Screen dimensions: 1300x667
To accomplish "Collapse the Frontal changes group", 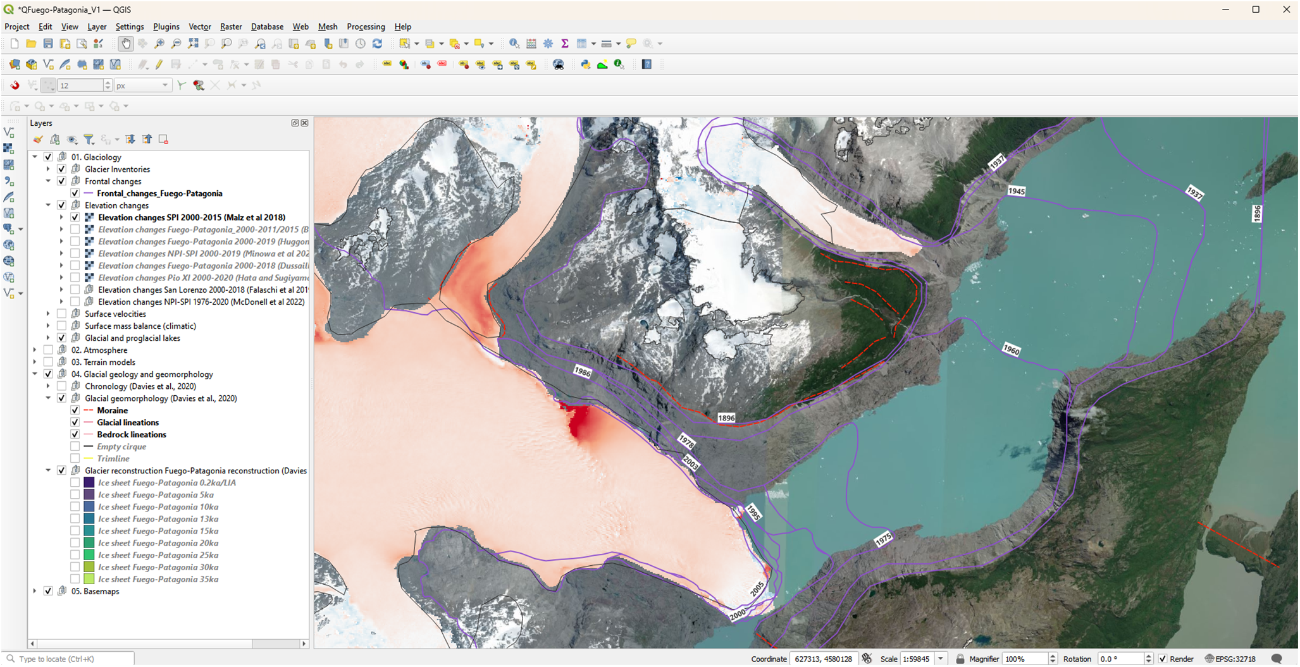I will coord(48,181).
